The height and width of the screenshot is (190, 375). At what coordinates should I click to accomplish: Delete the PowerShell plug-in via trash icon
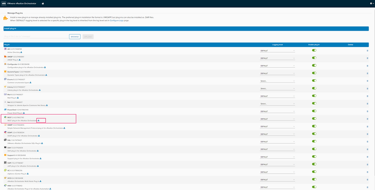[367, 111]
